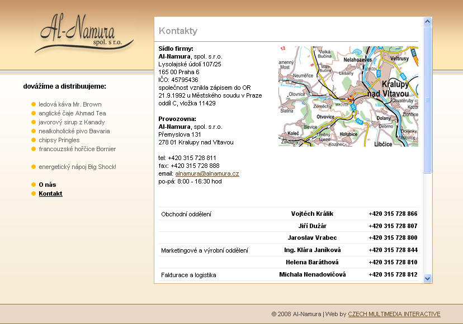The width and height of the screenshot is (463, 324).
Task: Click the scroll down arrow of contacts panel
Action: coord(427,278)
